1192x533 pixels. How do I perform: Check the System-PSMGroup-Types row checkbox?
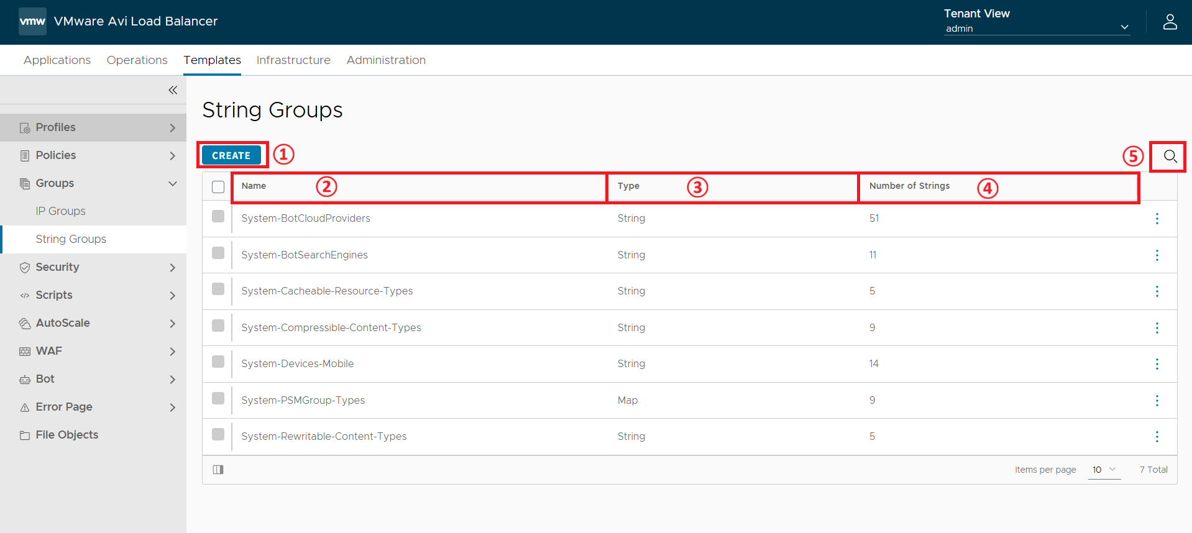[218, 398]
